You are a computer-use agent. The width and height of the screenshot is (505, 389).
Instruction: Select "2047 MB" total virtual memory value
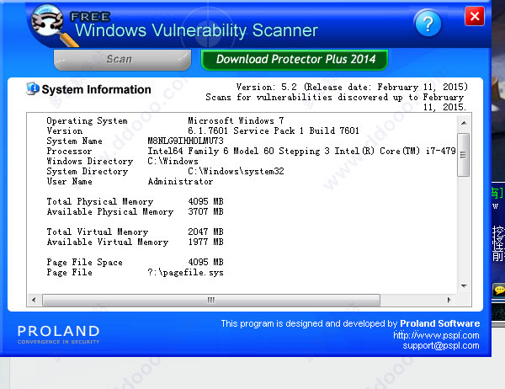point(206,232)
